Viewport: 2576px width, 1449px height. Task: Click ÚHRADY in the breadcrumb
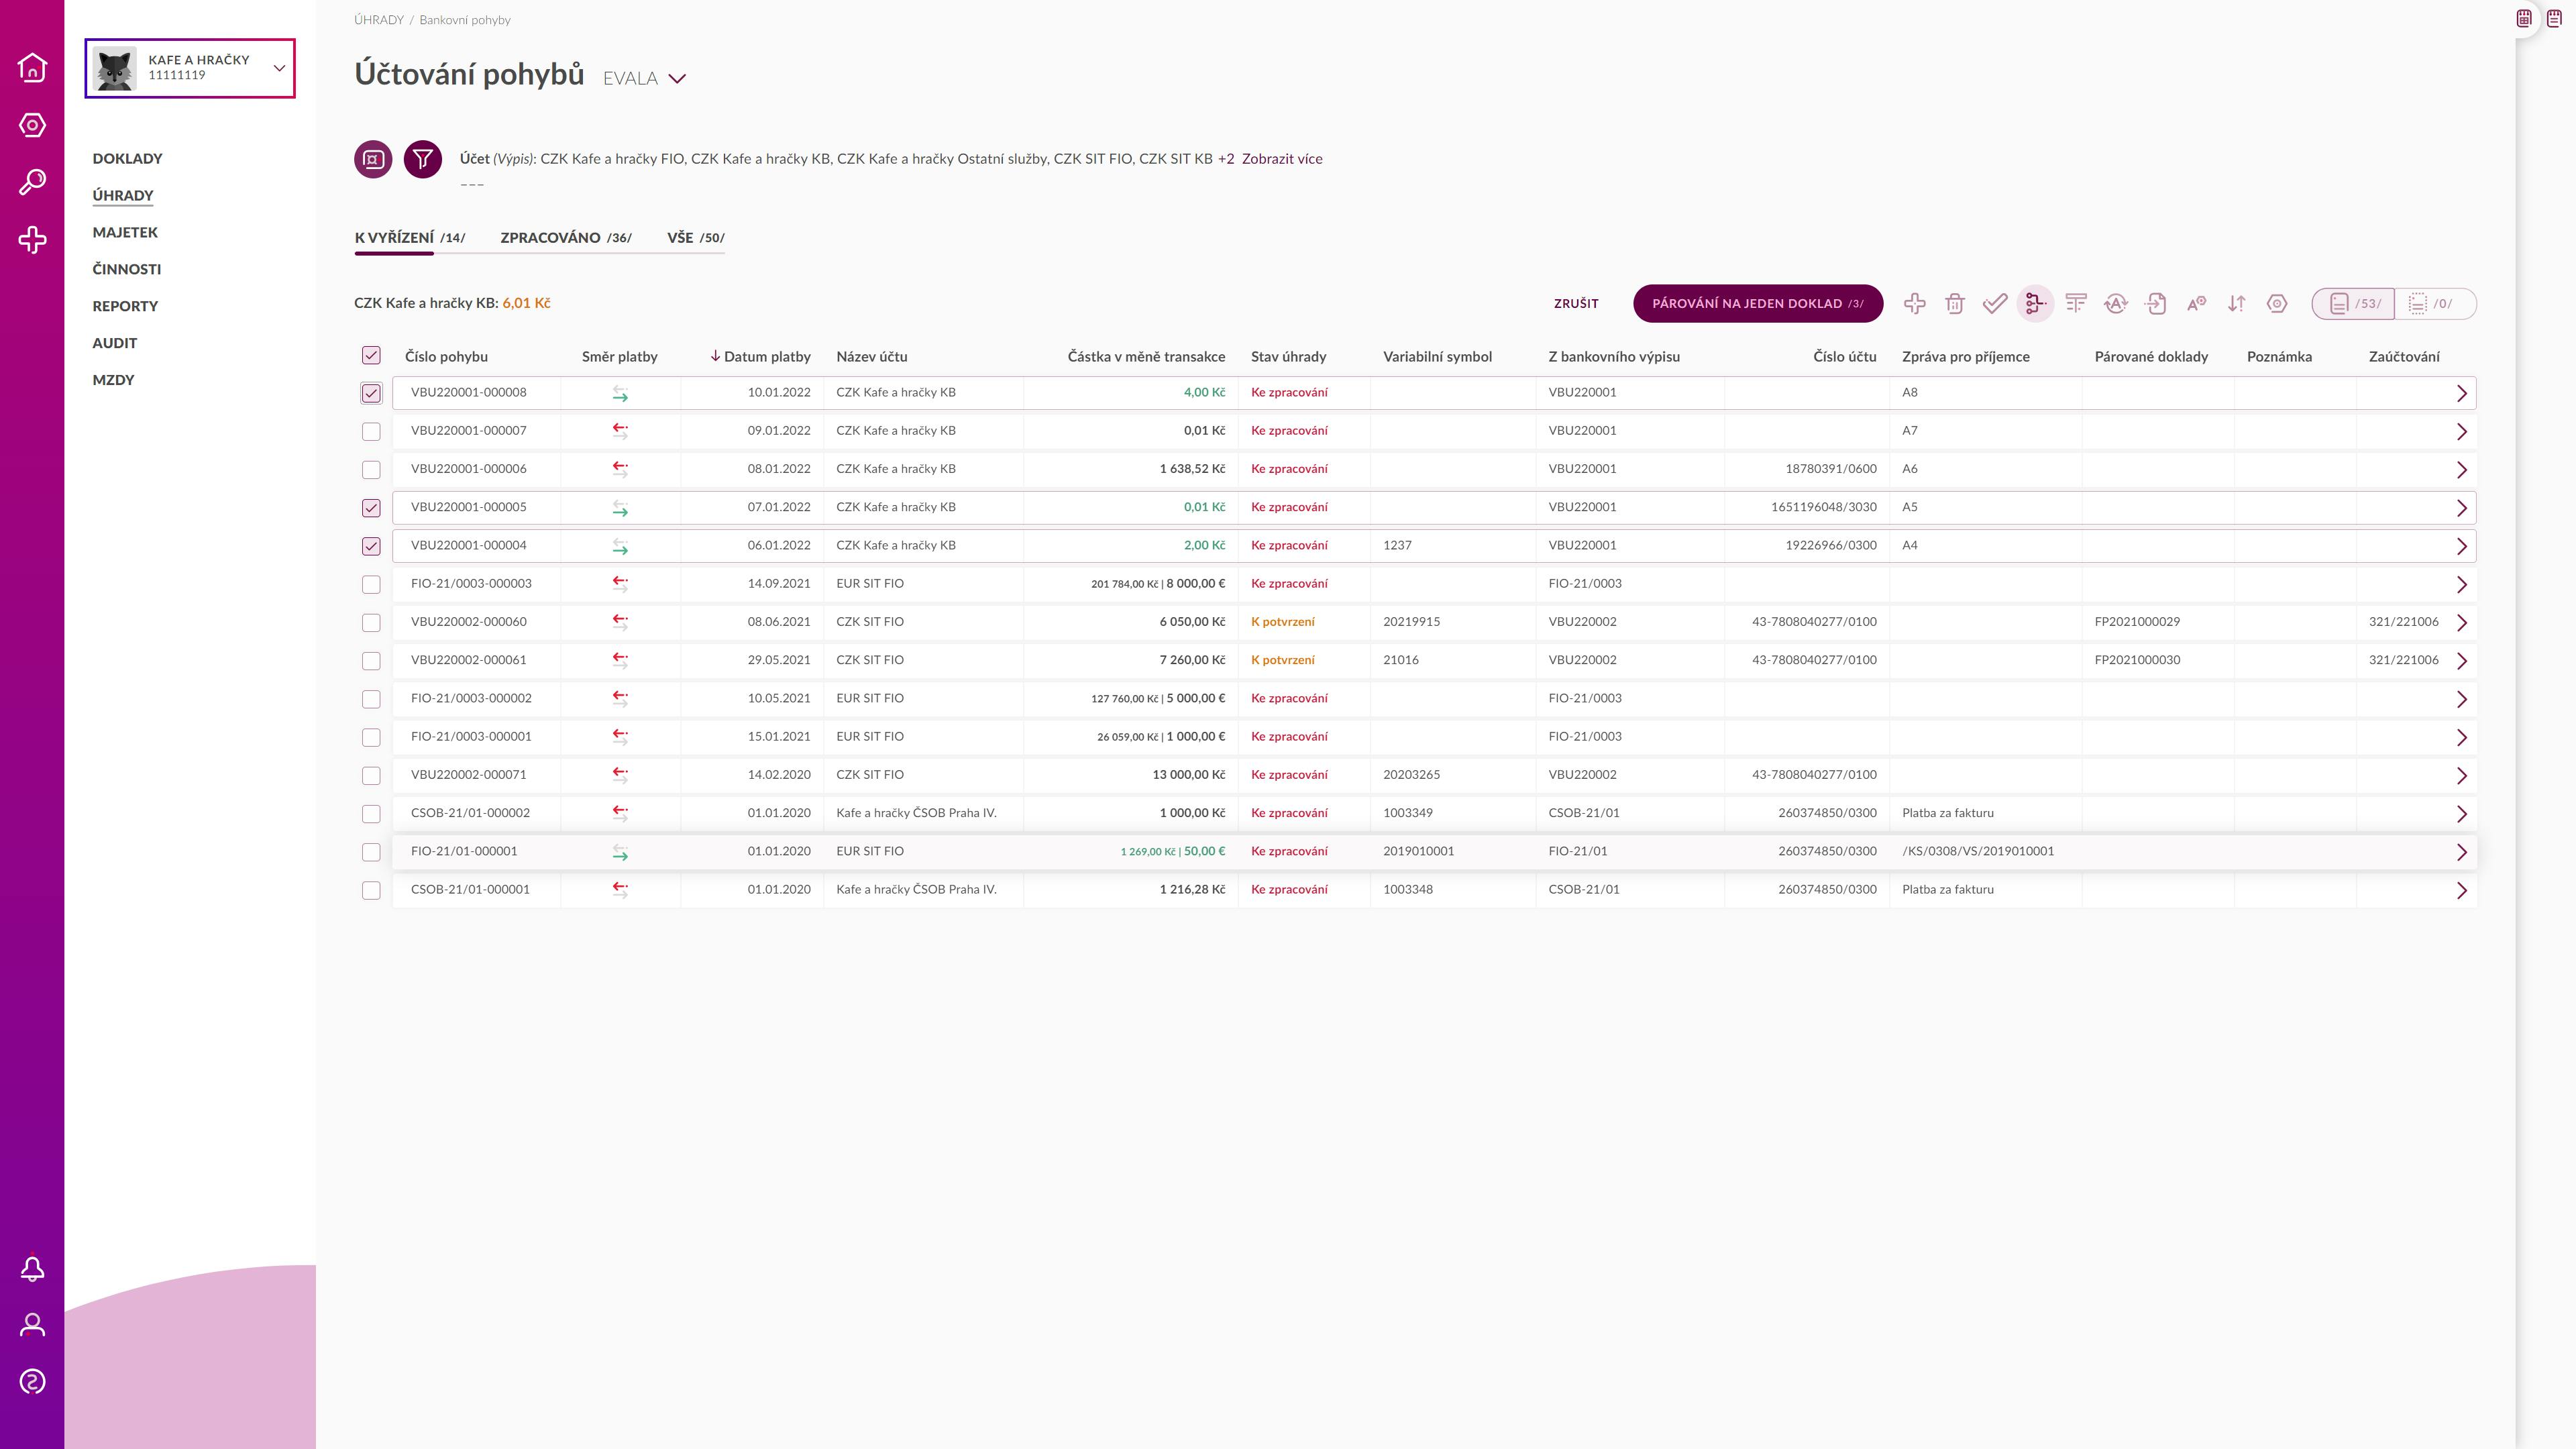379,20
